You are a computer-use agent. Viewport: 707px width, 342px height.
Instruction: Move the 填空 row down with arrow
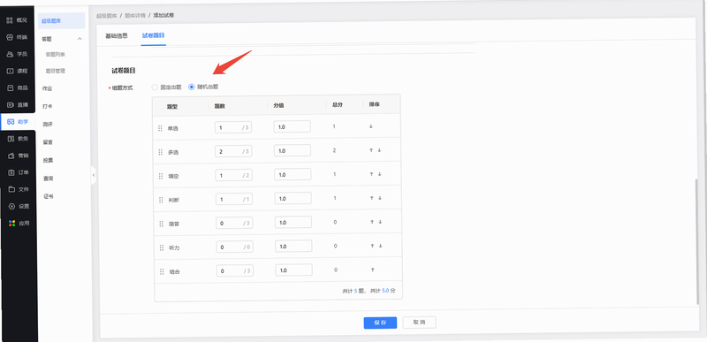[x=380, y=174]
